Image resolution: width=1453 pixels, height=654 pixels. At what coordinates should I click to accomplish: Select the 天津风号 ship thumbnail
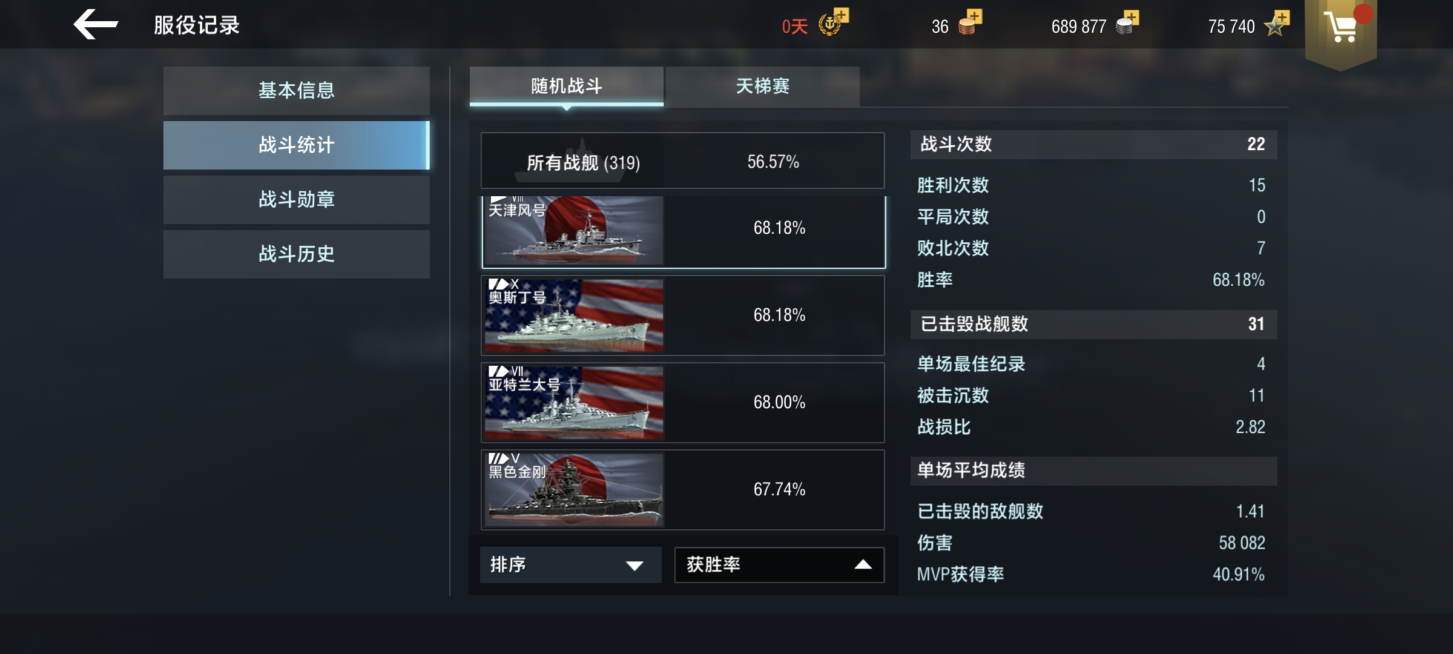(573, 231)
